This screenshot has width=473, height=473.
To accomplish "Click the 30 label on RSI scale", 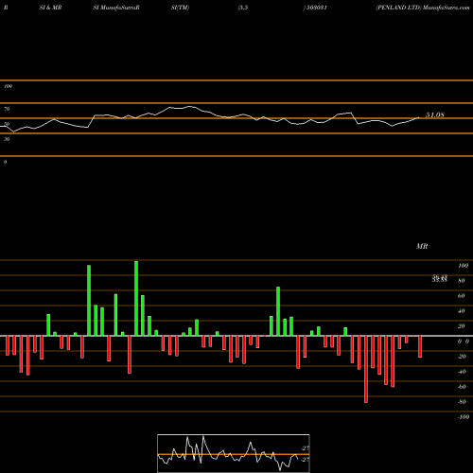I will click(x=7, y=139).
